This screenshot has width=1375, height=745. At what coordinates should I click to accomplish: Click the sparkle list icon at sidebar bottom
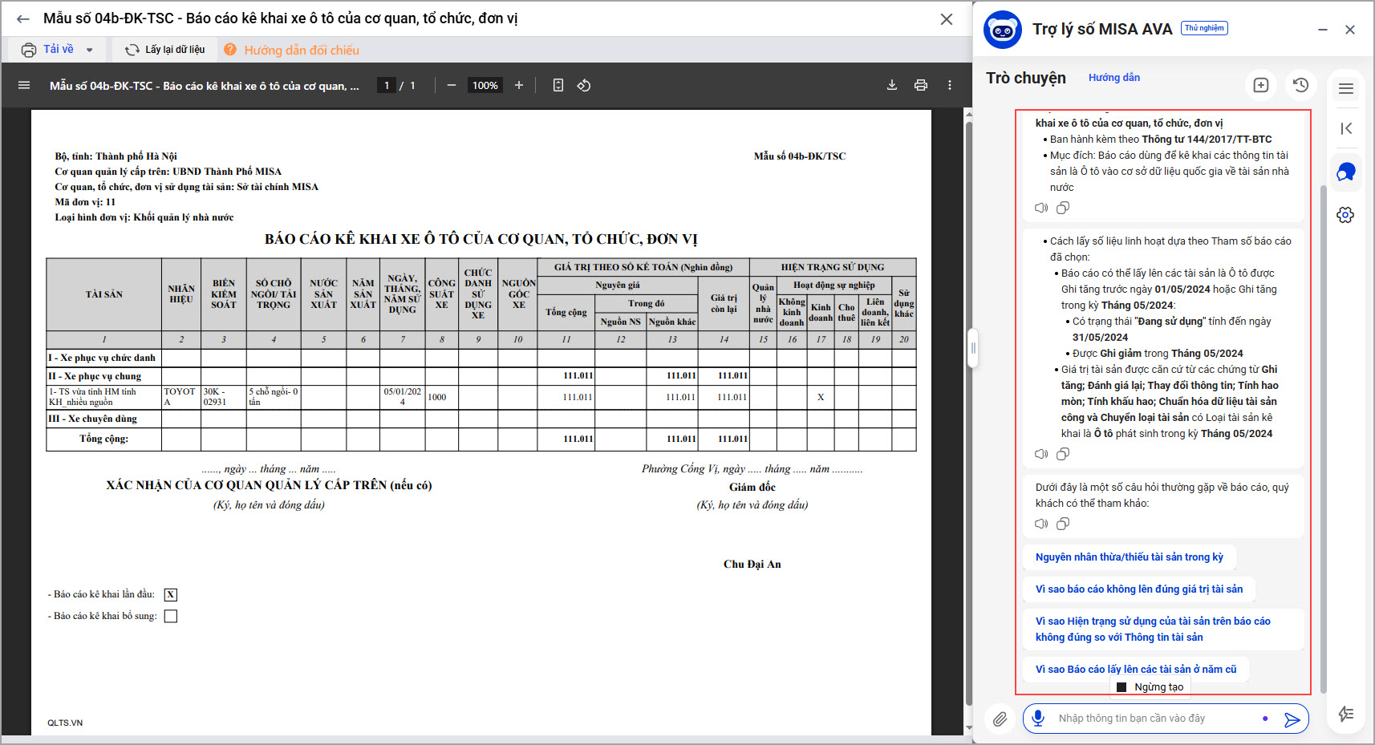click(x=1346, y=714)
